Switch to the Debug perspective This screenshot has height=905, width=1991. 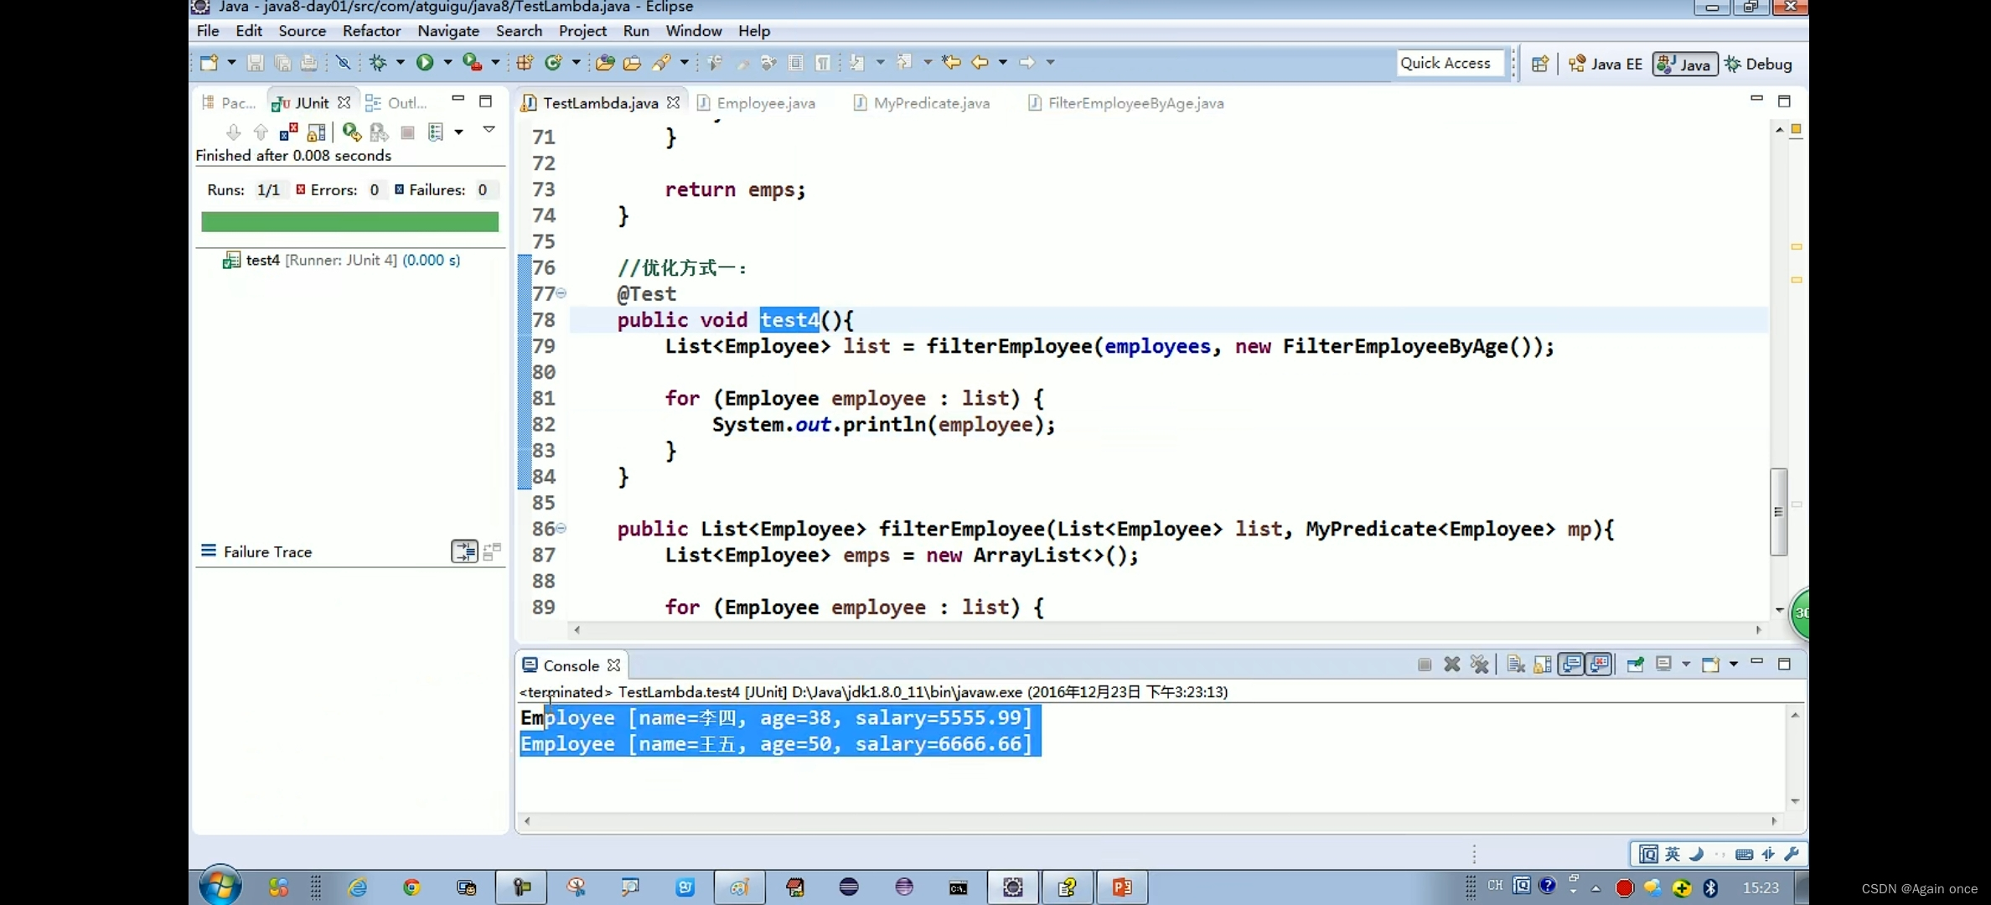[x=1758, y=64]
